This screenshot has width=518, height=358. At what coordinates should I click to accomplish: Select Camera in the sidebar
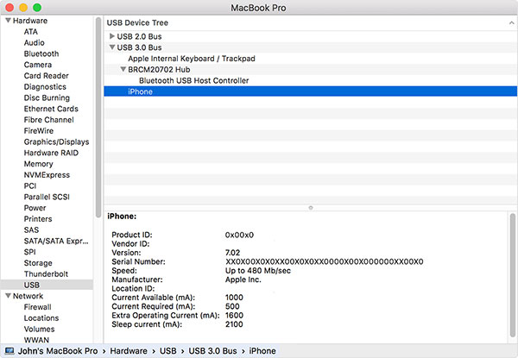click(38, 65)
